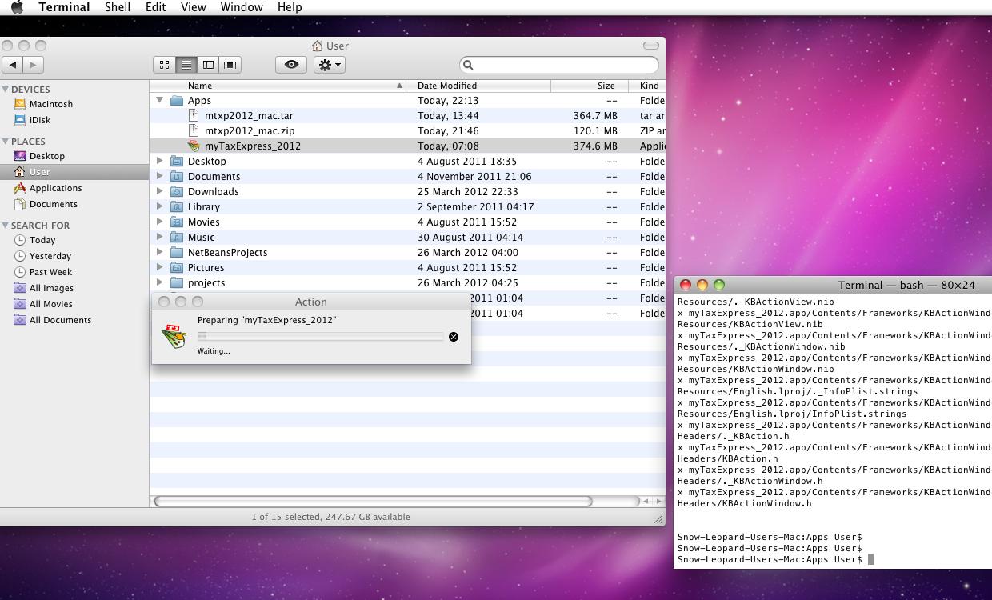992x600 pixels.
Task: Open the Shell menu
Action: (x=118, y=7)
